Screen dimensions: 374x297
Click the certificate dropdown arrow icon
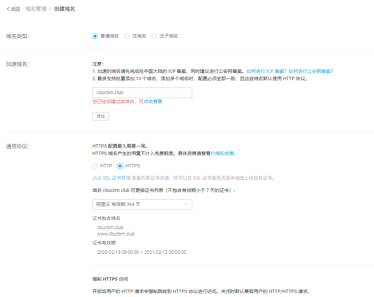[x=187, y=205]
